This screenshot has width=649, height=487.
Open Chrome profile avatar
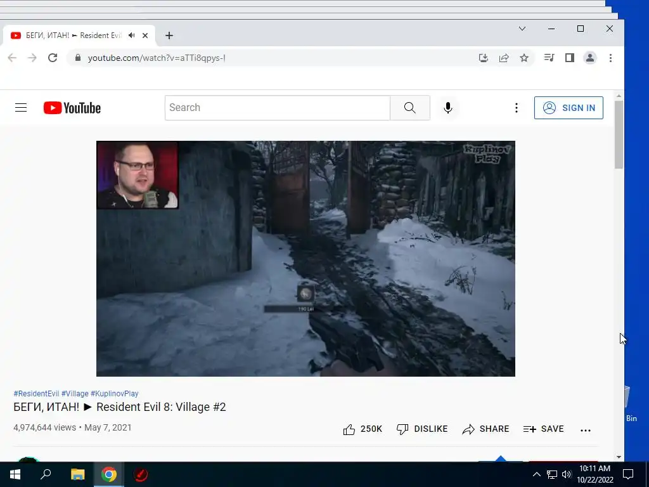click(x=590, y=58)
